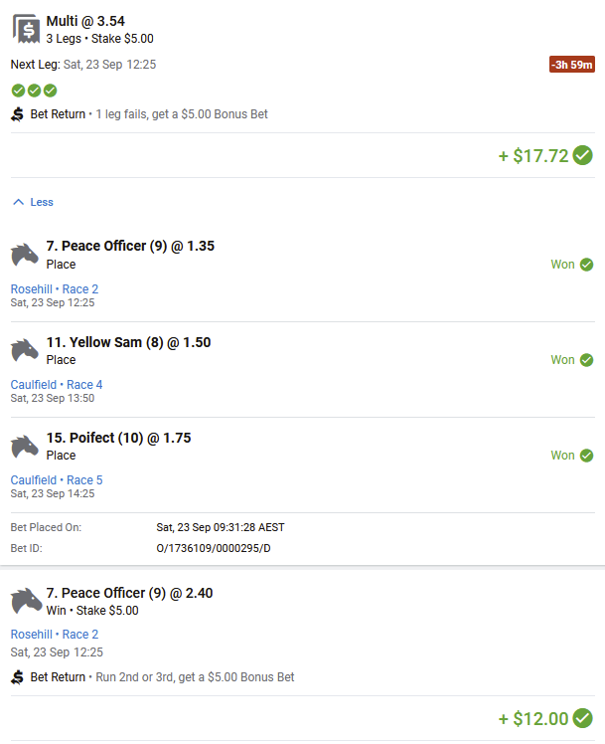Click the Bet Return dollar icon under Win bet

[x=18, y=677]
